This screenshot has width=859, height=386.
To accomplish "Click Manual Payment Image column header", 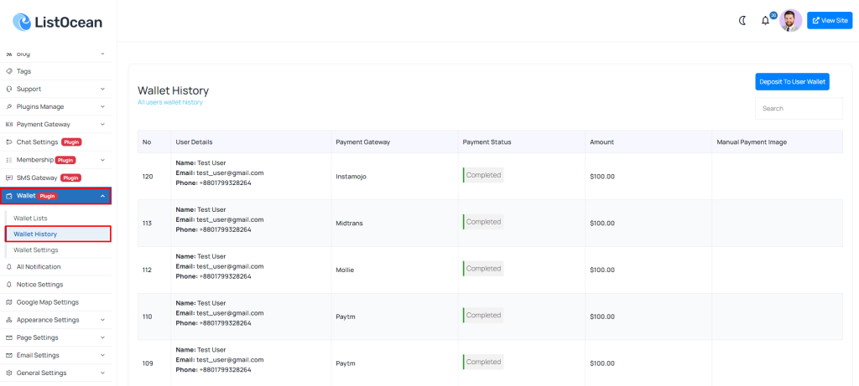I will point(752,142).
